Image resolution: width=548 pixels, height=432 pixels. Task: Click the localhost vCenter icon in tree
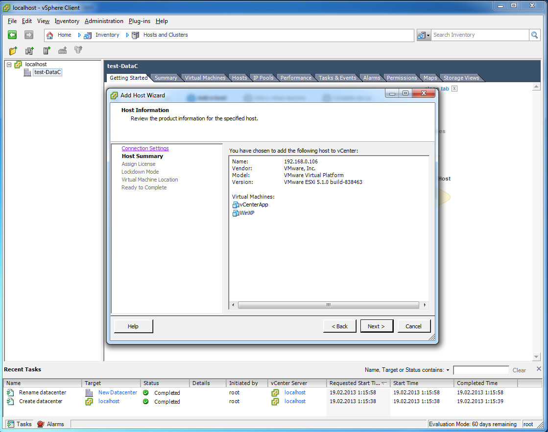pos(18,64)
